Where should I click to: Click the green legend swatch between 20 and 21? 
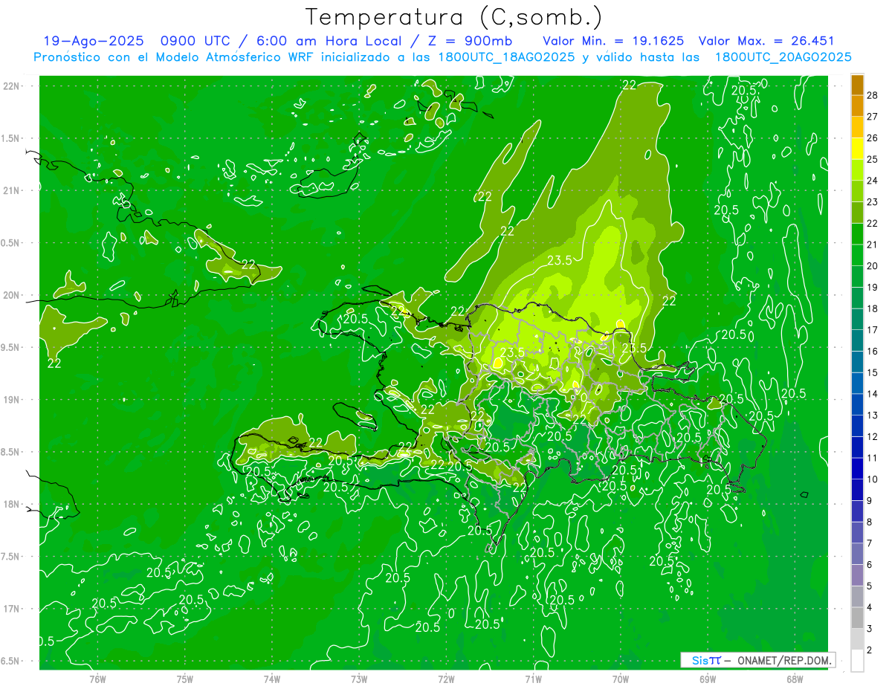pyautogui.click(x=857, y=255)
